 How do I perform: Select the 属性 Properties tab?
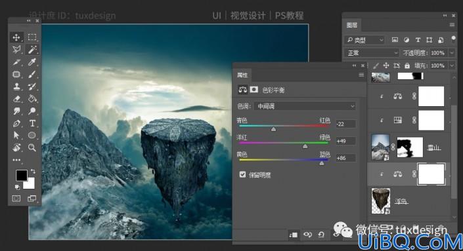click(x=242, y=75)
